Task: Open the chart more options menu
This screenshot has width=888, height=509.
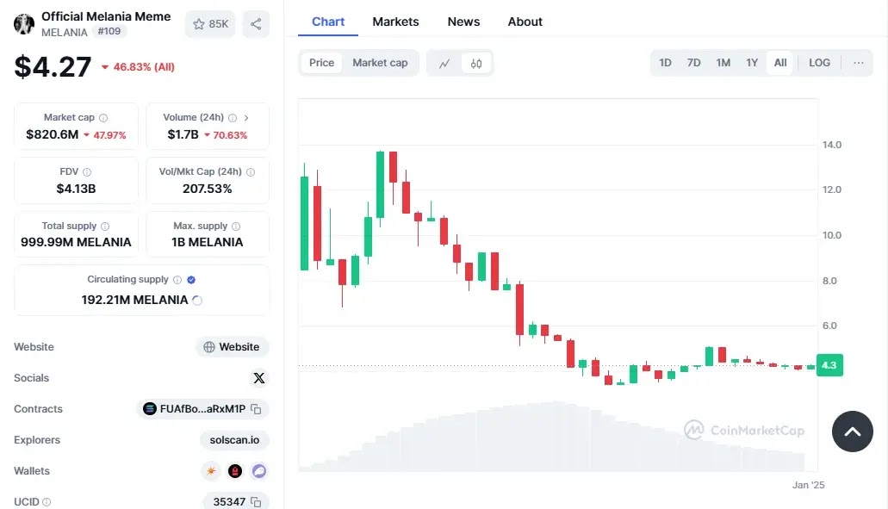Action: (858, 63)
